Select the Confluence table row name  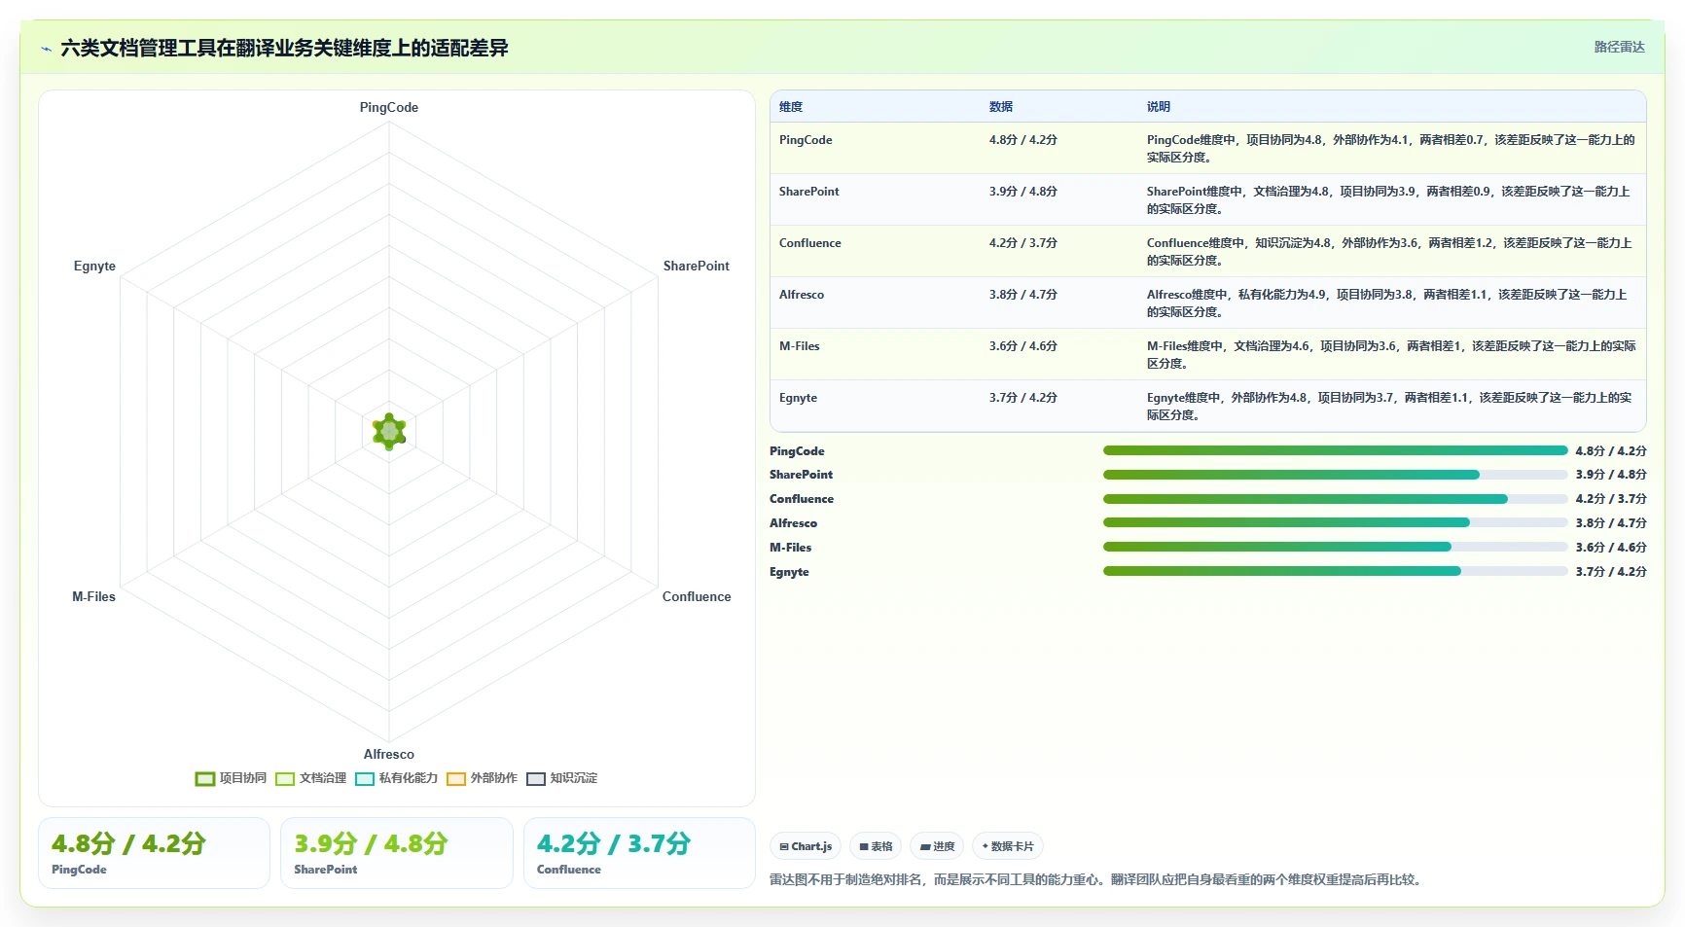tap(810, 243)
